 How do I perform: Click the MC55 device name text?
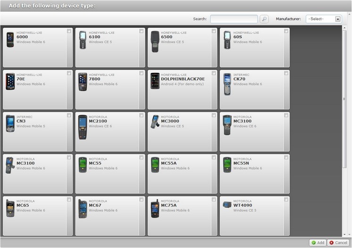coord(95,163)
